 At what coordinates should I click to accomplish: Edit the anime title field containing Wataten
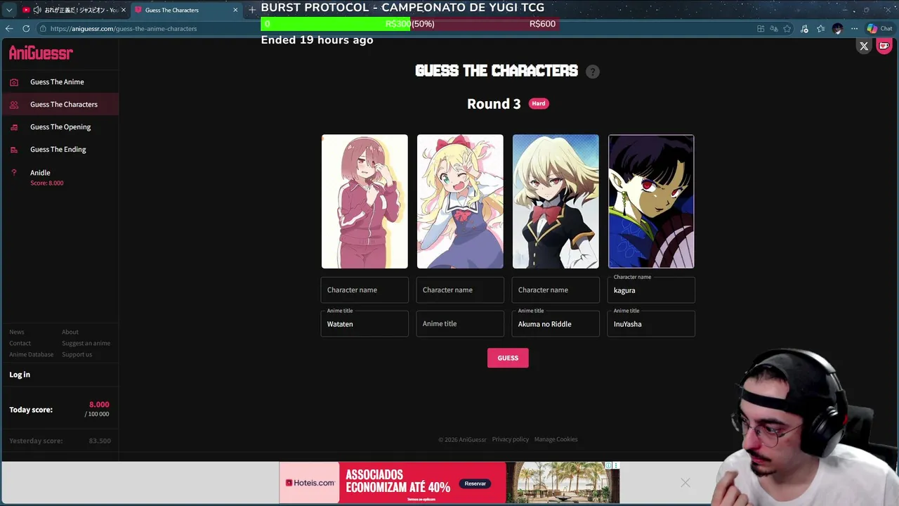pos(365,323)
